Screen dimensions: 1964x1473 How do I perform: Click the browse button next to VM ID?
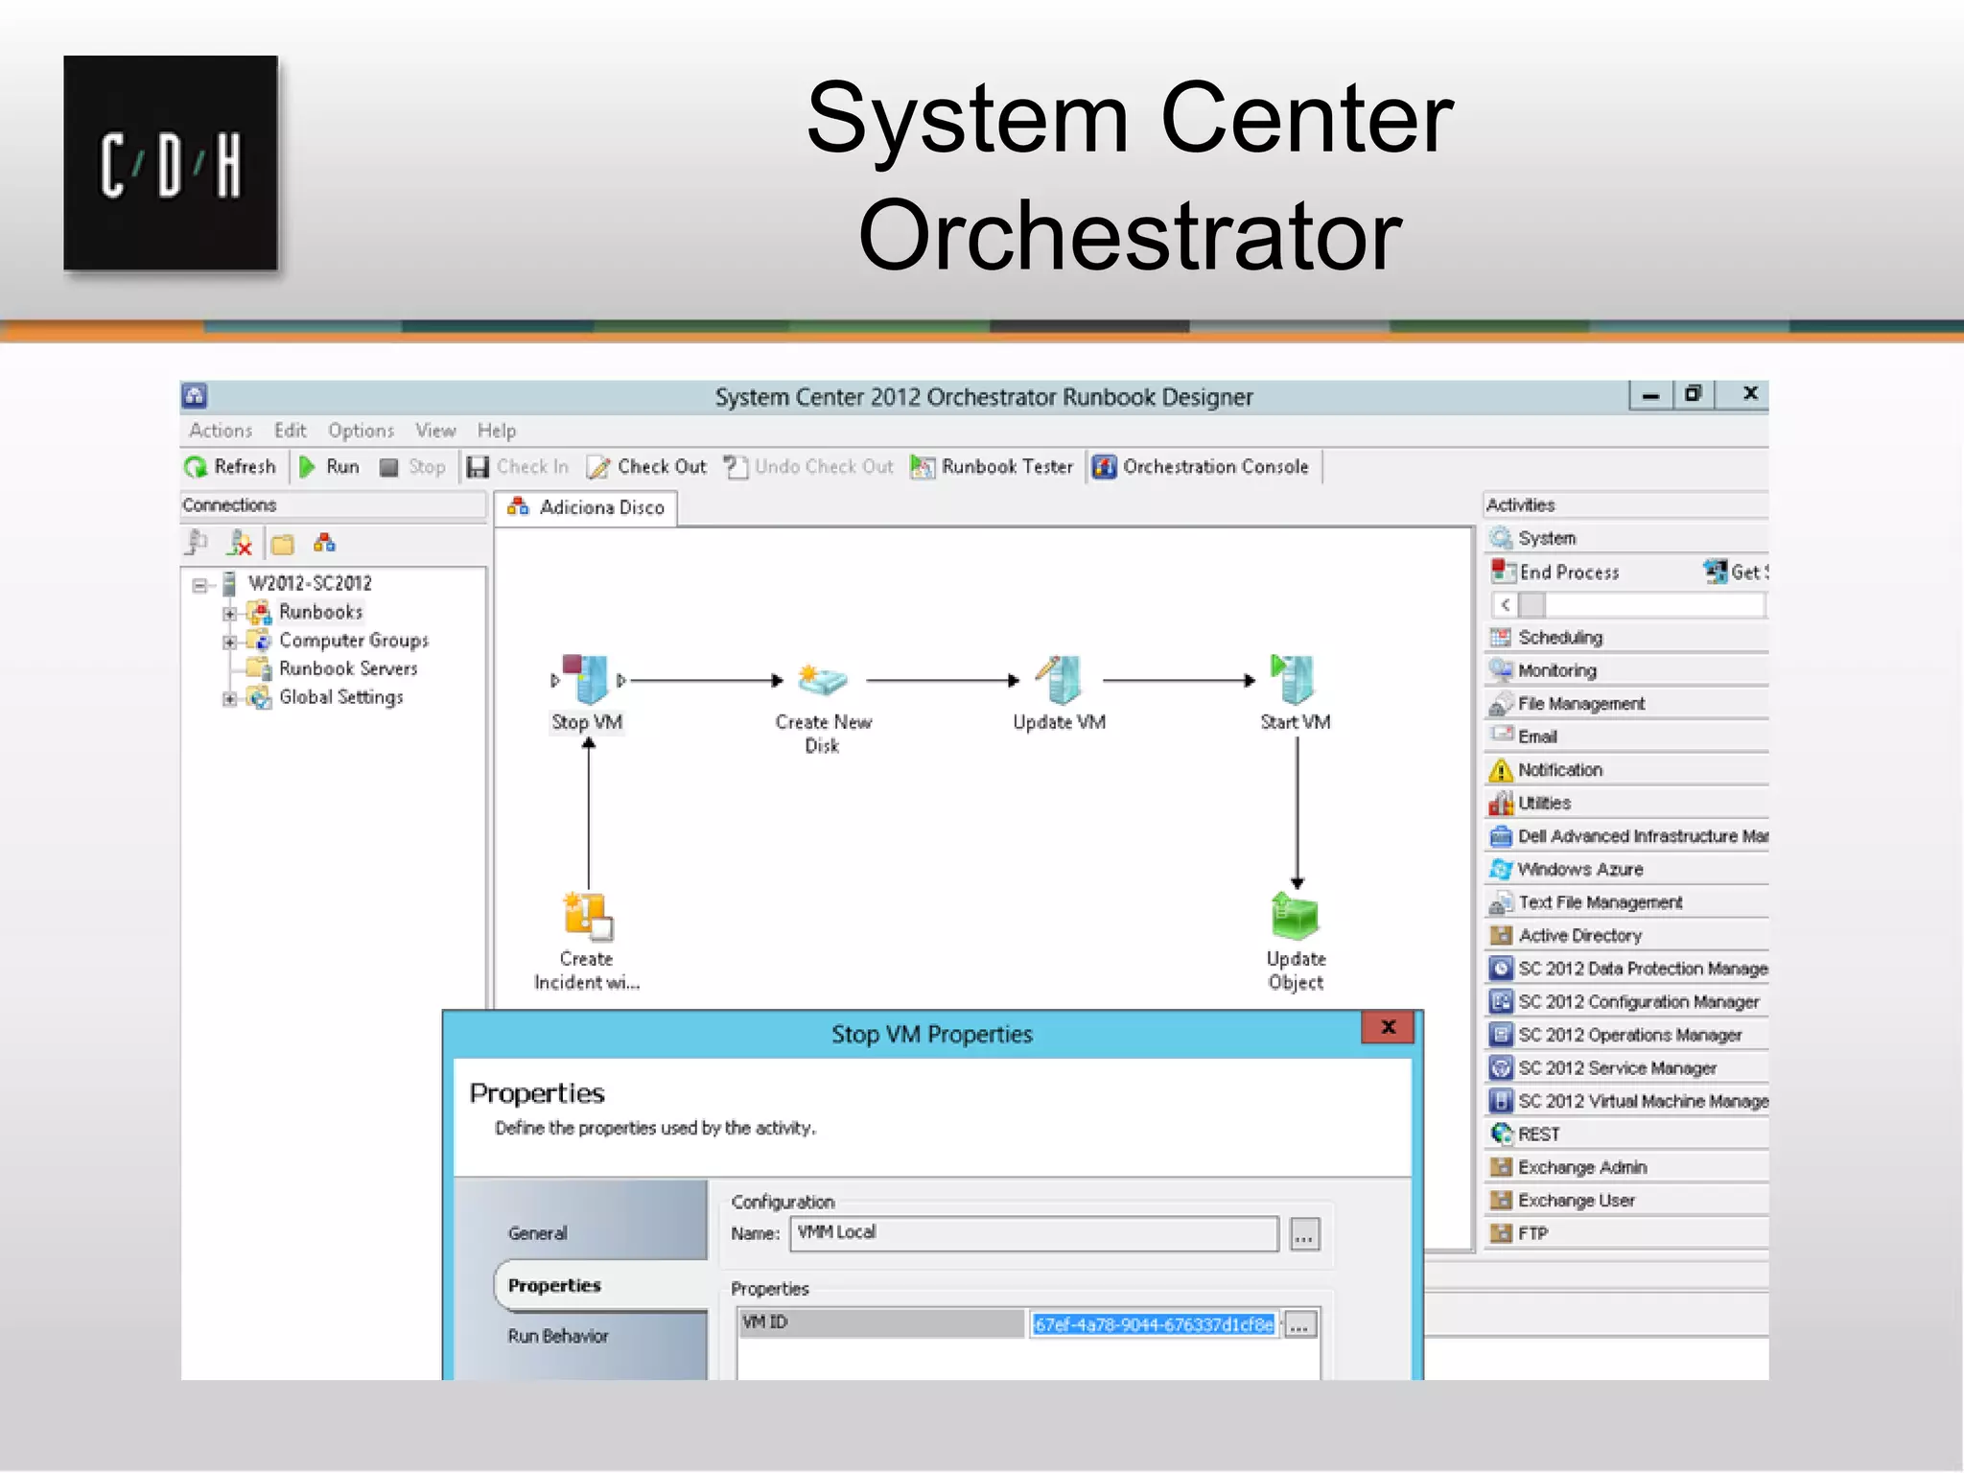(1299, 1326)
